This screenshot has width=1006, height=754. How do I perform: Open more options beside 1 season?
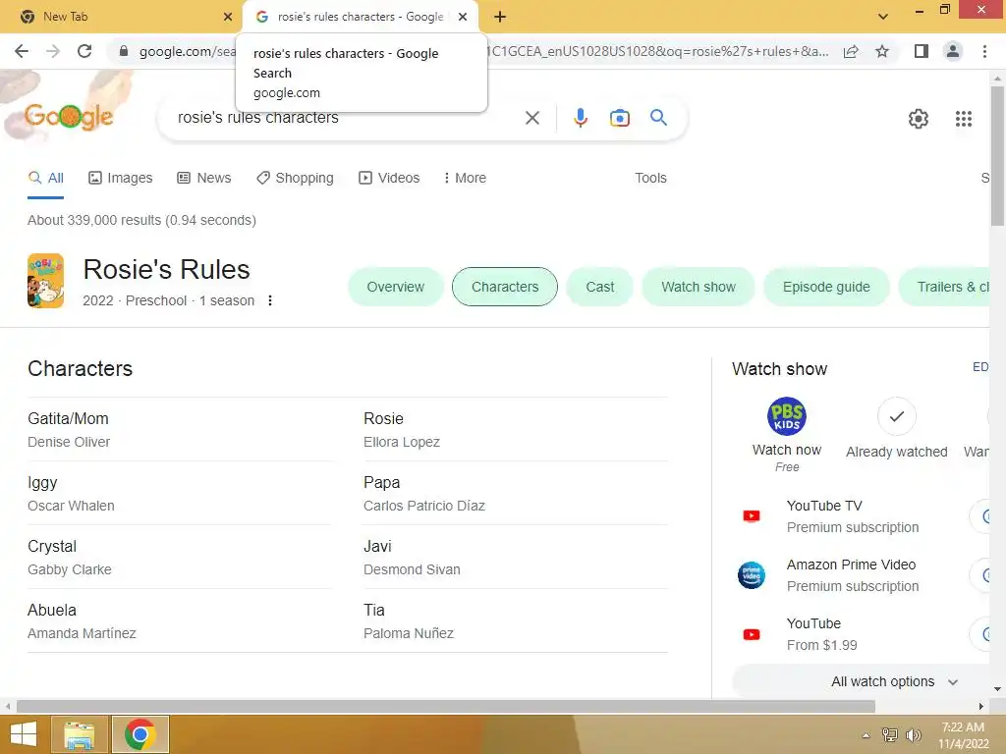tap(270, 300)
